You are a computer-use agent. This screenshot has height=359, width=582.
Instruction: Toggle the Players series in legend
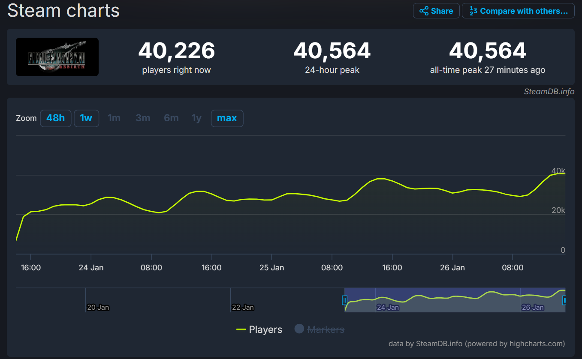pos(259,329)
